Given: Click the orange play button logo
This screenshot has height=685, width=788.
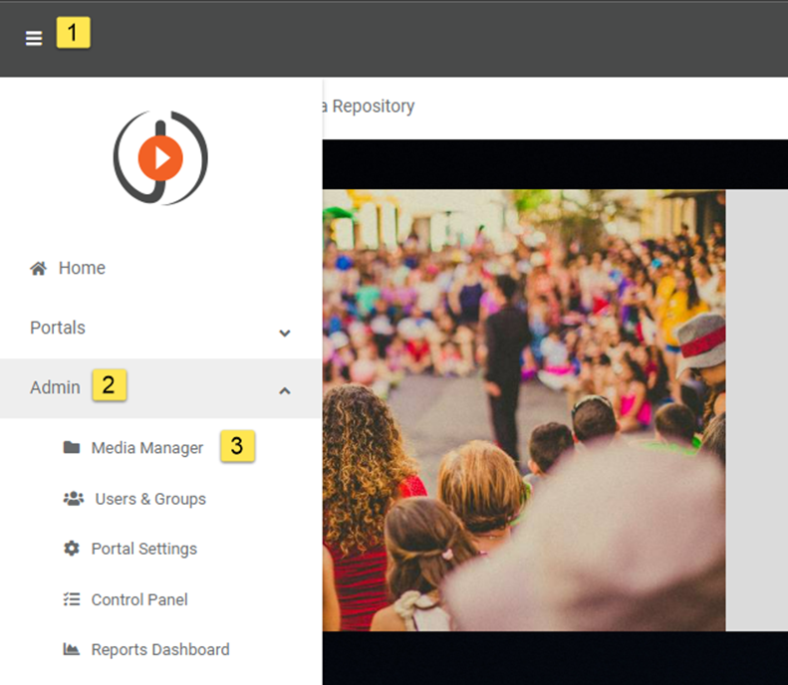Looking at the screenshot, I should 160,157.
